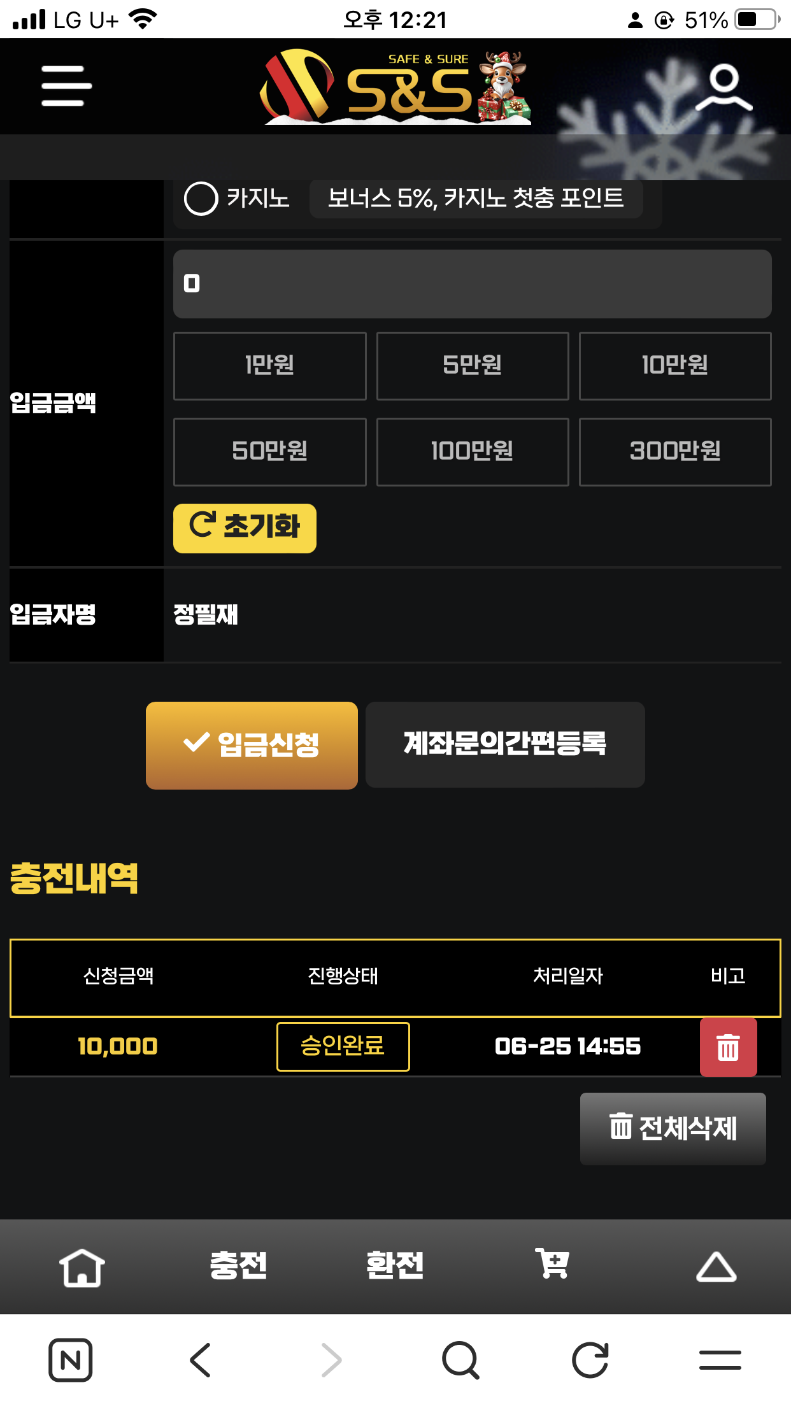Jump to top with triangle icon

coord(716,1267)
